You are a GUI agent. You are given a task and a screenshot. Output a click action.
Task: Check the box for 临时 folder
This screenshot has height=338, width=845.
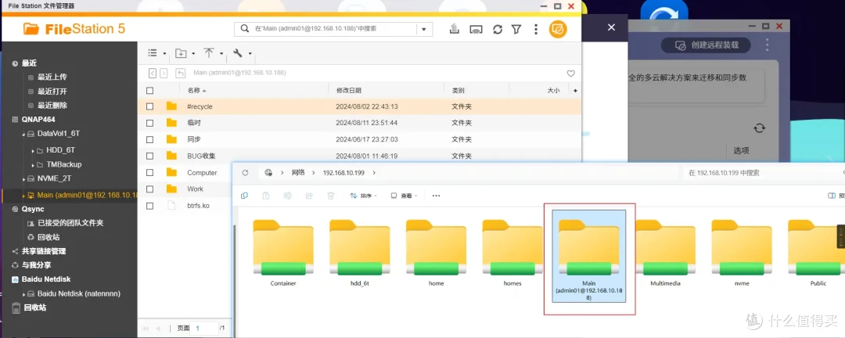(x=149, y=123)
